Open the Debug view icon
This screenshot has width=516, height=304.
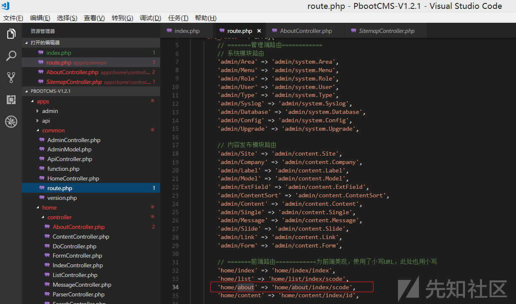click(11, 122)
